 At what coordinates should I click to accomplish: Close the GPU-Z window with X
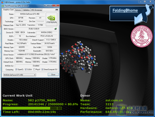(x=56, y=5)
